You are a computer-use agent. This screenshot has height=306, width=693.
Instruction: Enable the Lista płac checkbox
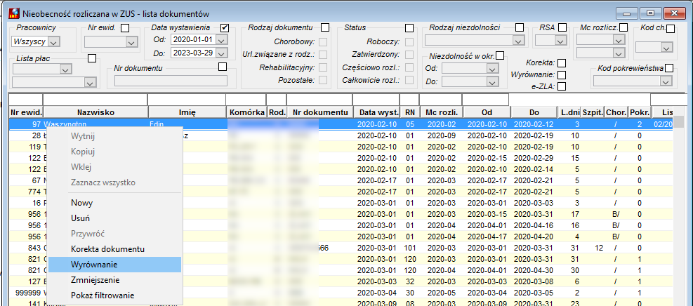point(92,58)
